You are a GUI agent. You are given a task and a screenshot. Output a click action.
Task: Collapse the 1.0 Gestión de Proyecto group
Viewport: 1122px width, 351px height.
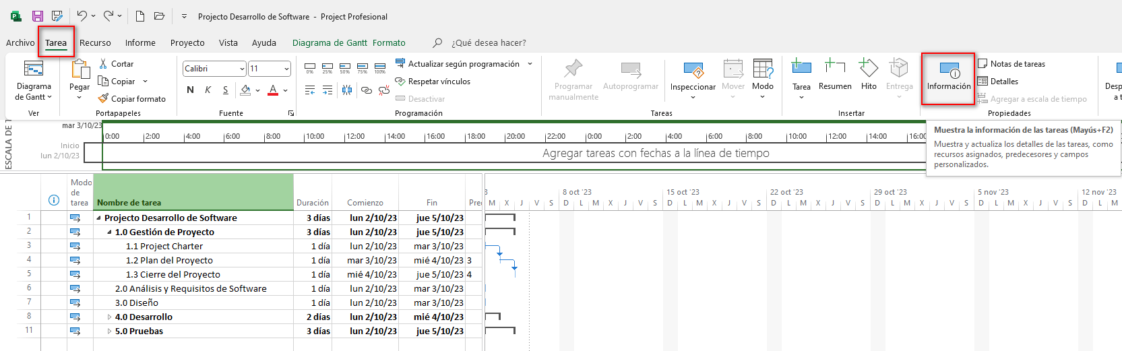pyautogui.click(x=109, y=232)
